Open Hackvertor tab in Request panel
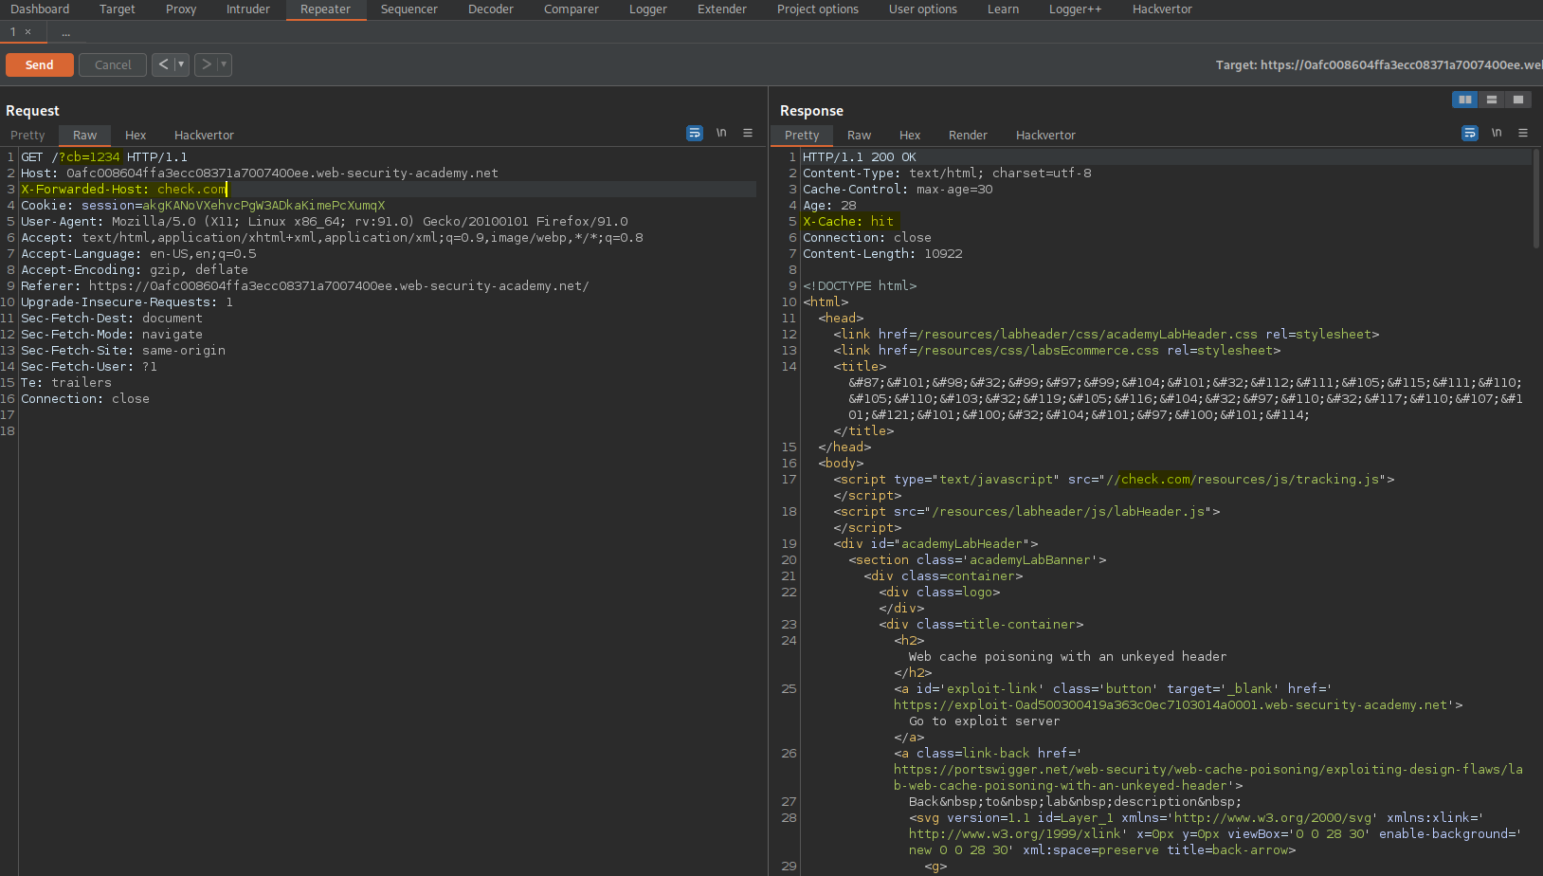1543x876 pixels. [x=204, y=136]
